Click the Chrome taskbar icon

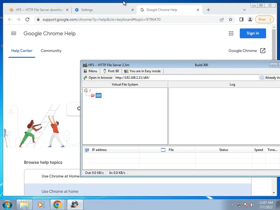tap(57, 205)
